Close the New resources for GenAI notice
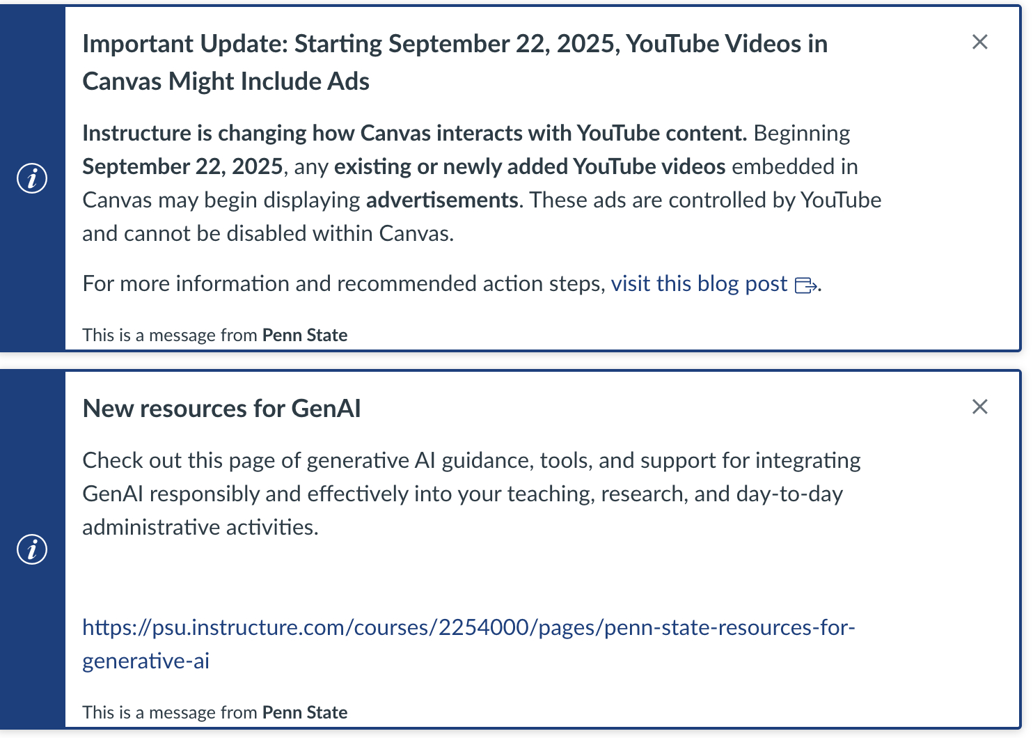The width and height of the screenshot is (1033, 738). point(979,407)
